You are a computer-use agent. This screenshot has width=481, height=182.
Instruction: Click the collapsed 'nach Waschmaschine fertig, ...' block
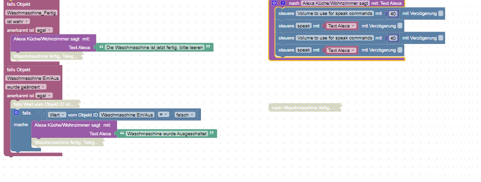coord(305,107)
